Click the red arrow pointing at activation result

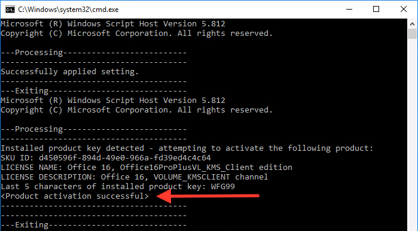point(208,196)
